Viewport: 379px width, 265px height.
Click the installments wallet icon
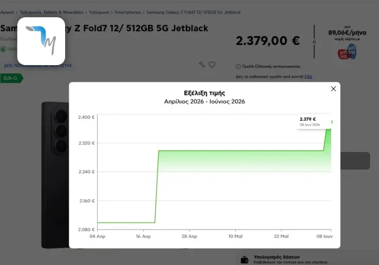(x=245, y=260)
